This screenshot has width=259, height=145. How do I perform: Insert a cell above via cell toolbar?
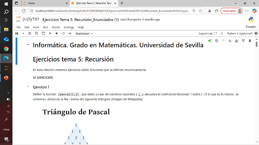(x=236, y=41)
